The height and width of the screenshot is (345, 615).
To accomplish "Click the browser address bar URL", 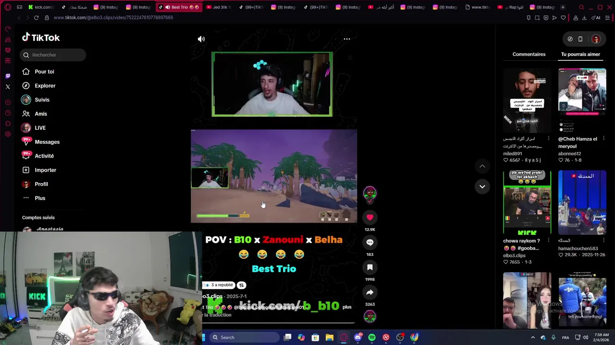I will (x=113, y=18).
